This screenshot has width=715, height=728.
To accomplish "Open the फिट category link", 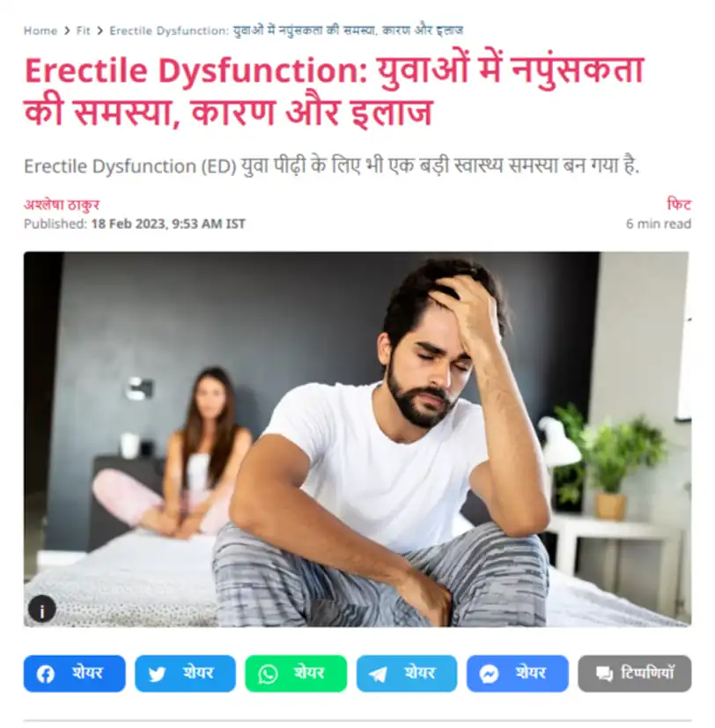I will coord(679,204).
